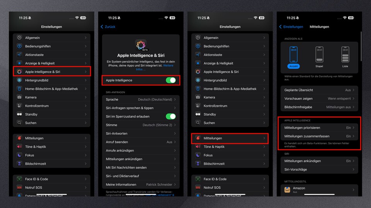Image resolution: width=371 pixels, height=208 pixels.
Task: Tap Allgemein gear icon in leftmost phone screen
Action: [19, 38]
